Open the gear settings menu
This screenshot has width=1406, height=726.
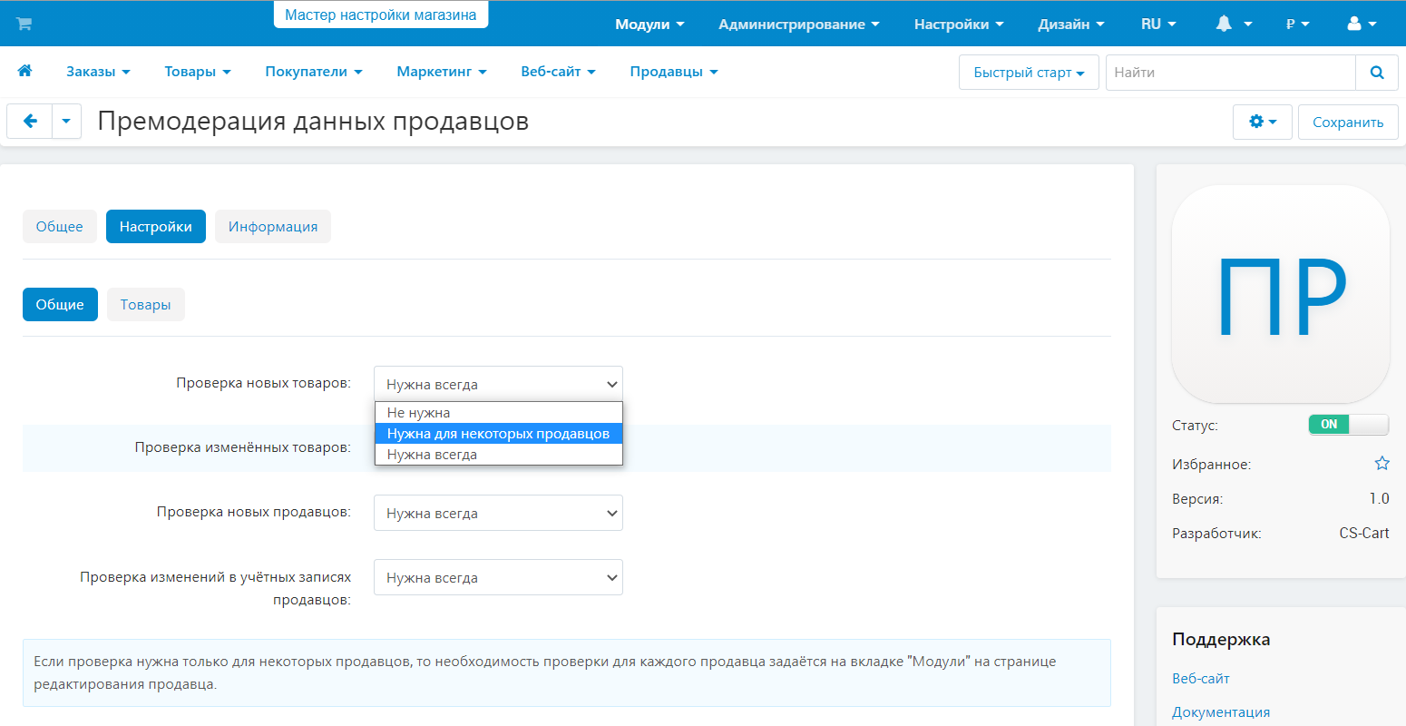(1263, 122)
